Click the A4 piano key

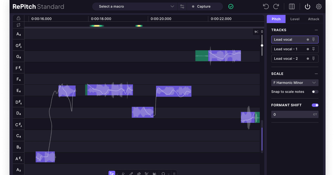(x=18, y=34)
